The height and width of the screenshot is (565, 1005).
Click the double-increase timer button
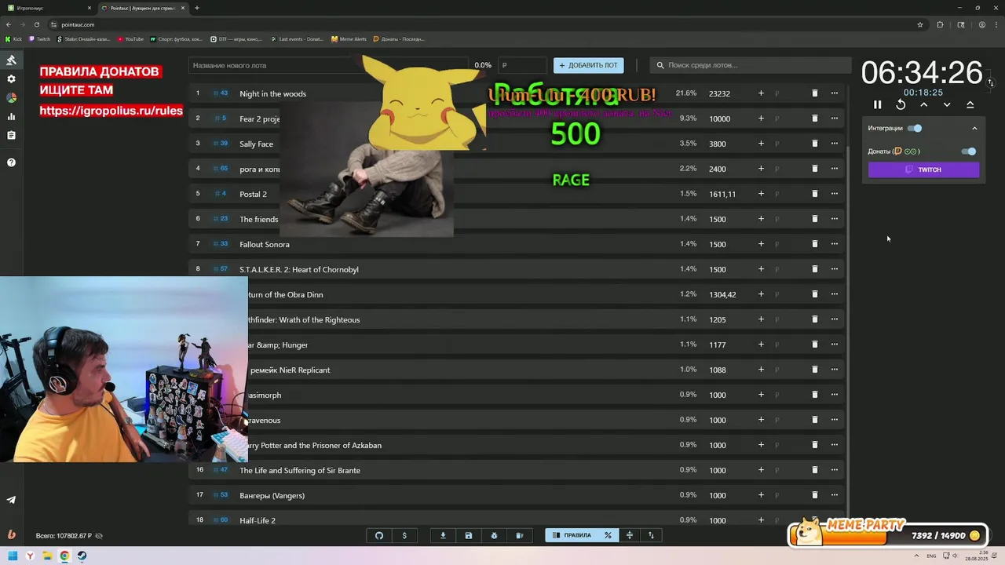[x=970, y=104]
